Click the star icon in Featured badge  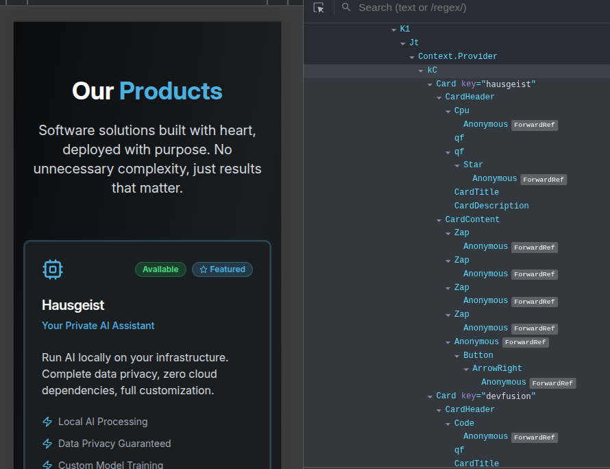[x=204, y=269]
